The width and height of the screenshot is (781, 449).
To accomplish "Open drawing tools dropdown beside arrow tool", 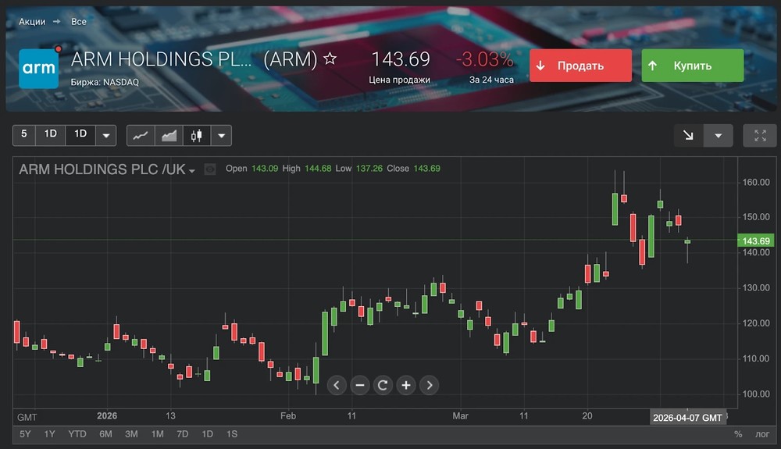I will pyautogui.click(x=718, y=135).
